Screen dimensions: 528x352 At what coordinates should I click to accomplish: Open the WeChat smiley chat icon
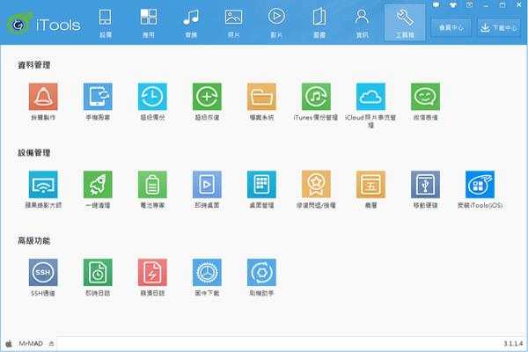425,97
